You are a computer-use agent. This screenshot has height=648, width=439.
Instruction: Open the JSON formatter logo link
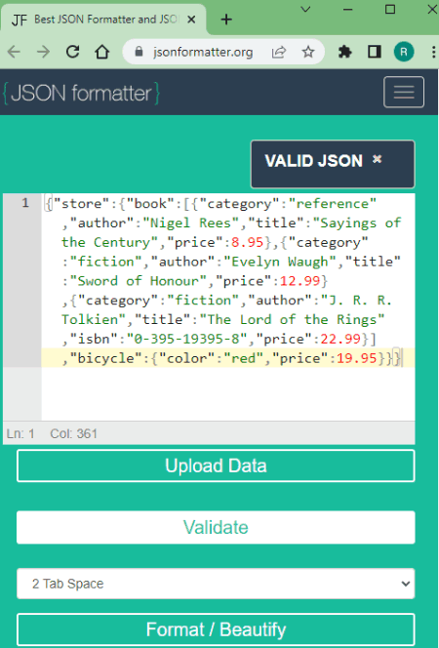pyautogui.click(x=81, y=93)
